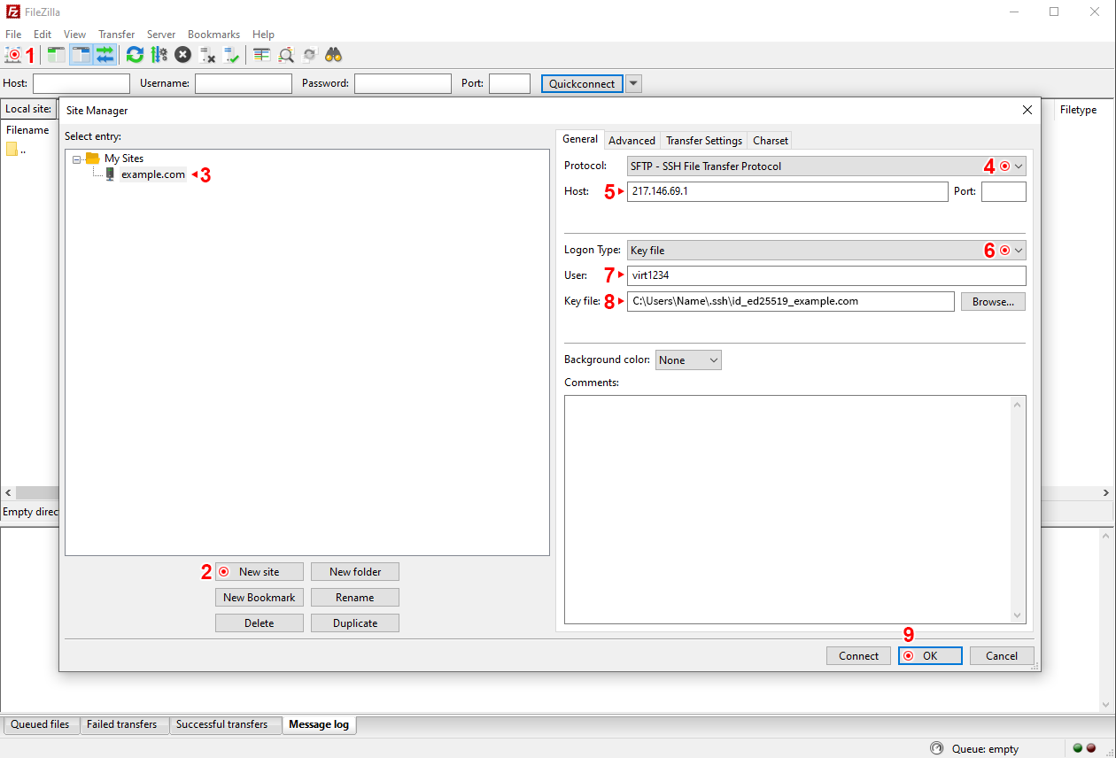Collapse the My Sites tree entry
Image resolution: width=1116 pixels, height=758 pixels.
[77, 158]
